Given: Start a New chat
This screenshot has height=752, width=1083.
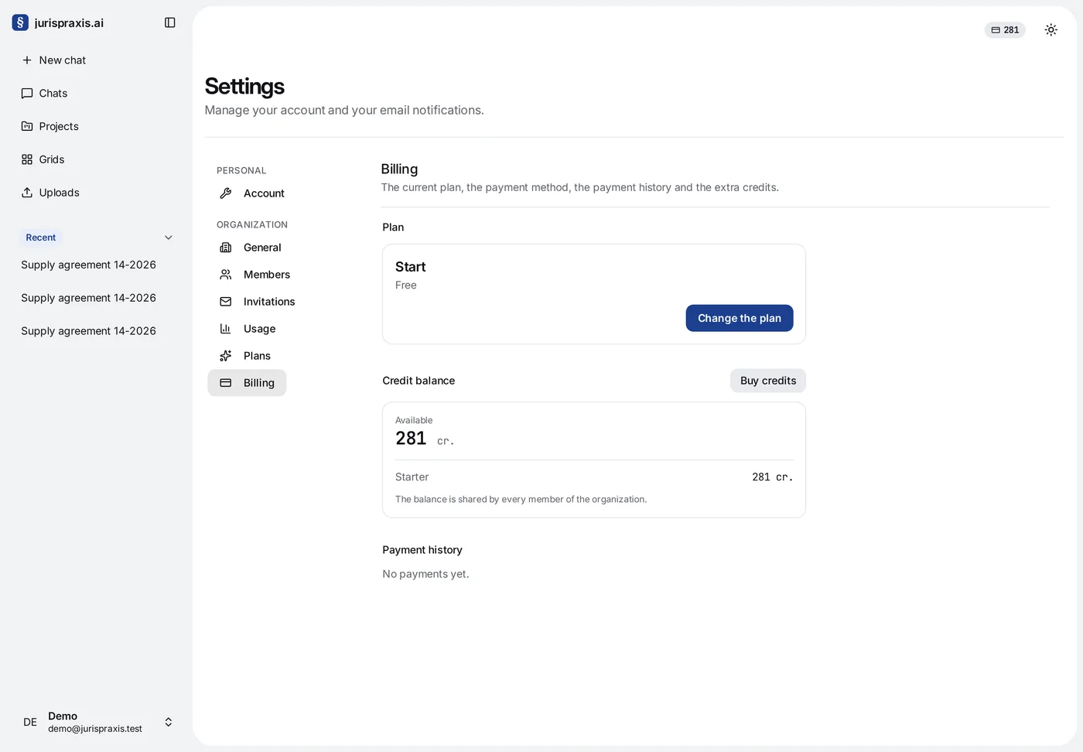Looking at the screenshot, I should coord(96,60).
